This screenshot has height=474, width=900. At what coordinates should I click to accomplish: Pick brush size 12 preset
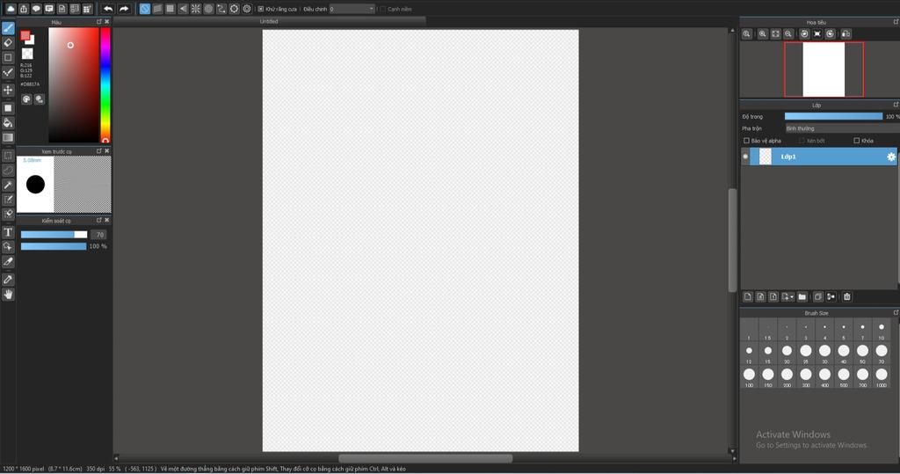click(x=749, y=354)
